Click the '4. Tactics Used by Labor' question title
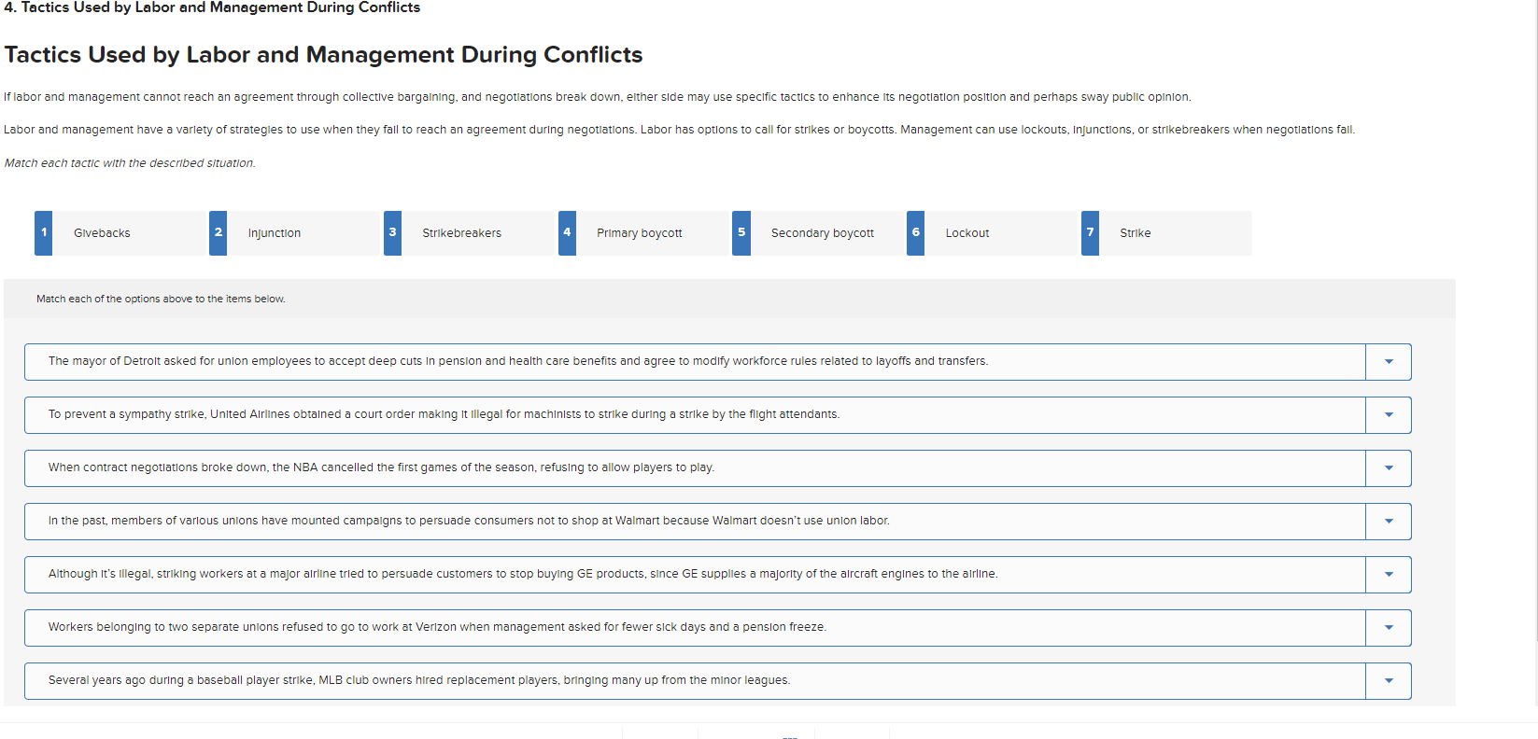This screenshot has width=1538, height=739. click(212, 7)
